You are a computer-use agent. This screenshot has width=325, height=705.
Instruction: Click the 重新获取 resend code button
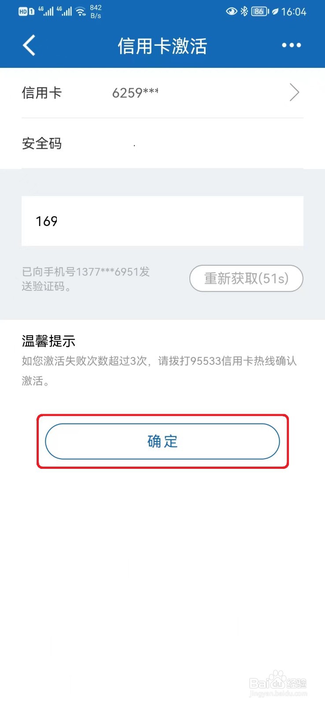click(246, 278)
